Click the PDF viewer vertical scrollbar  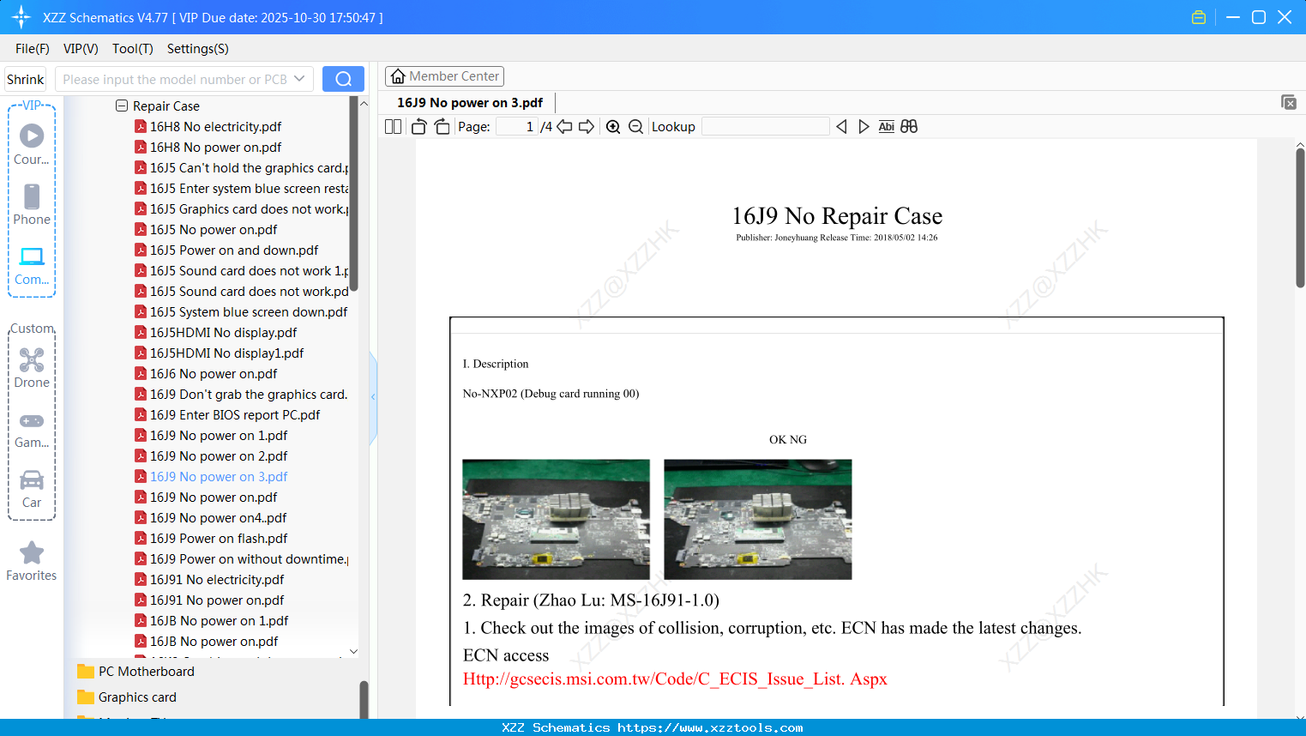(1300, 218)
